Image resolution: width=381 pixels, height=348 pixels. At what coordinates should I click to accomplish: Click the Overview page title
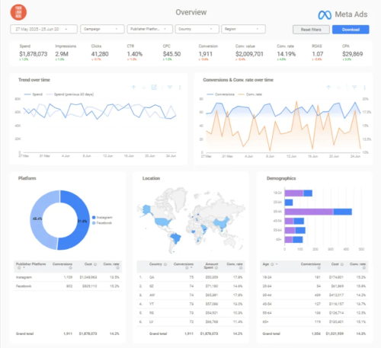point(191,12)
